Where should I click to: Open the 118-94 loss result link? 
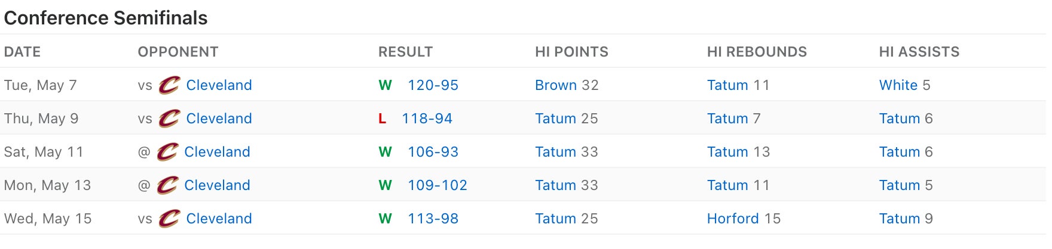point(427,119)
